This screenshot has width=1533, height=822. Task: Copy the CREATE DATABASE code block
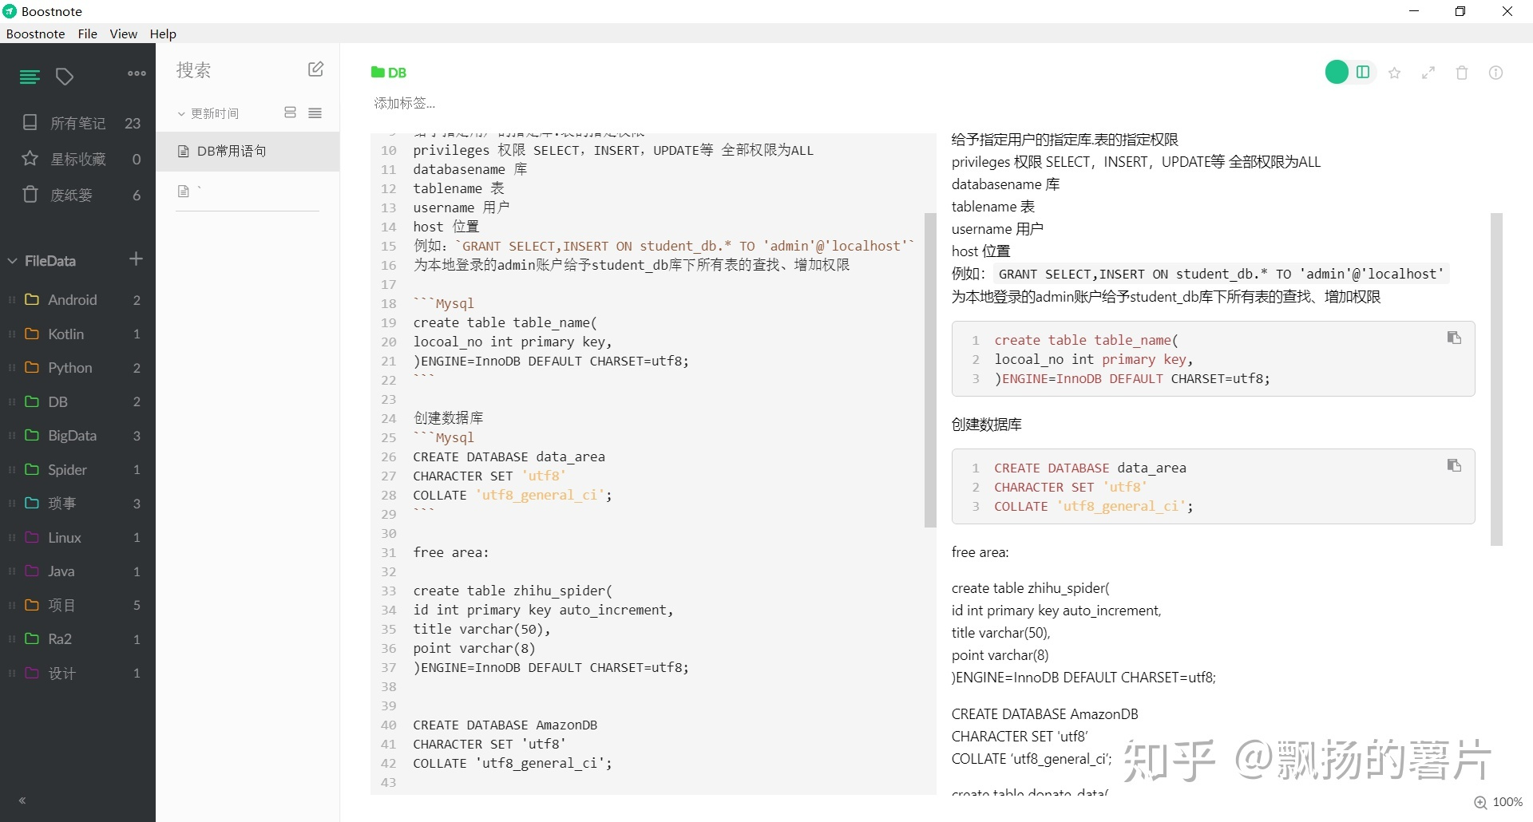(x=1454, y=465)
